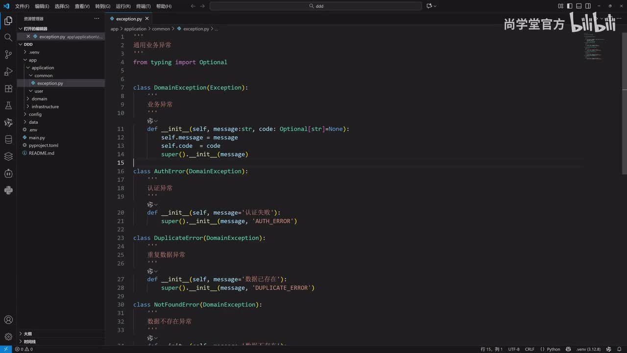The image size is (627, 353).
Task: Change the UTF-8 file encoding
Action: coord(514,349)
